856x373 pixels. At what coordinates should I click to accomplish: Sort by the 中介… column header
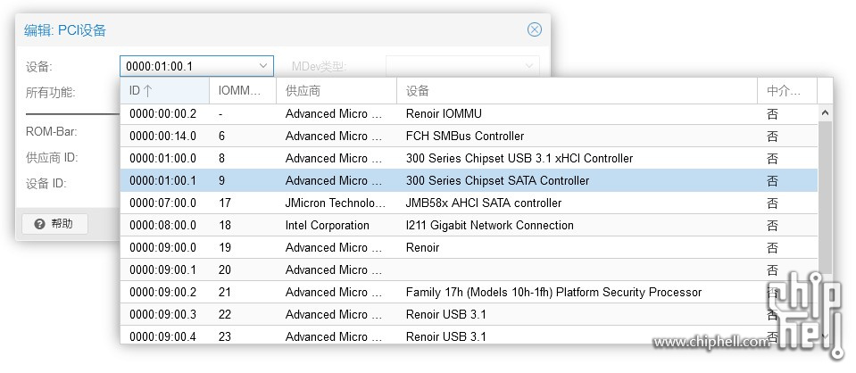[x=787, y=91]
